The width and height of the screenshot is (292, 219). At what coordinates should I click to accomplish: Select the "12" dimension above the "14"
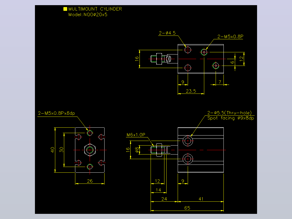(x=157, y=181)
